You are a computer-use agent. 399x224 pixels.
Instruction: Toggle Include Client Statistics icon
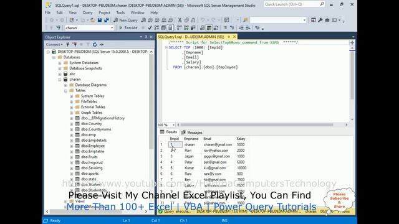(193, 27)
